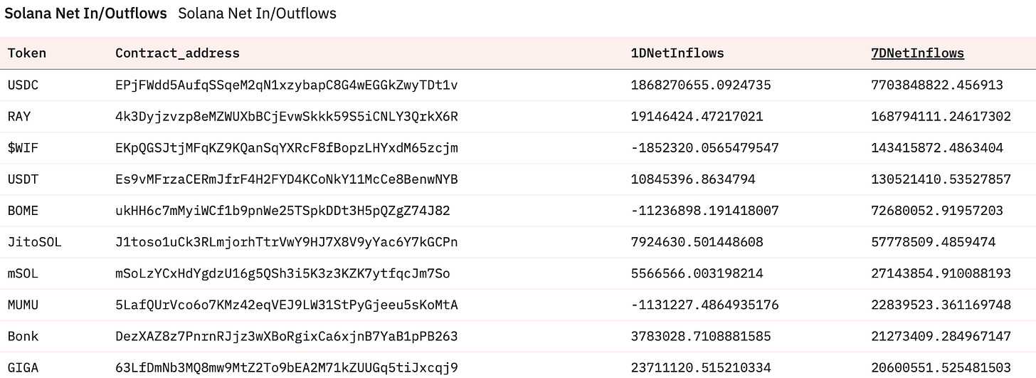Click USDC contract address starting EPjFWdd5
This screenshot has height=378, width=1036.
[x=286, y=85]
